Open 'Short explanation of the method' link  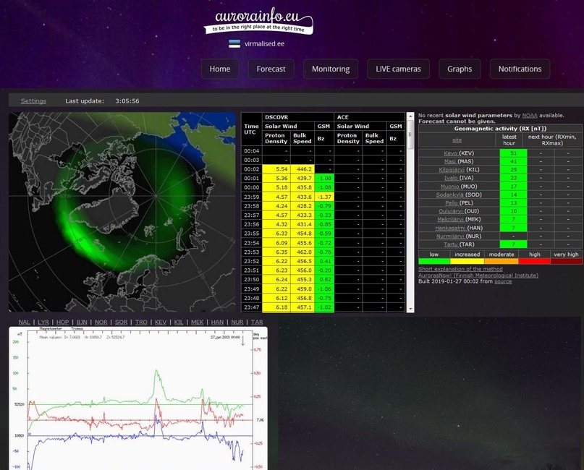click(460, 269)
